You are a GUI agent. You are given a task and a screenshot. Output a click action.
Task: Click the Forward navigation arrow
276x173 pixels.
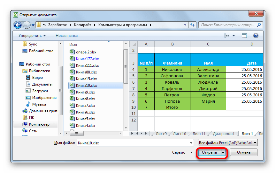pos(27,25)
